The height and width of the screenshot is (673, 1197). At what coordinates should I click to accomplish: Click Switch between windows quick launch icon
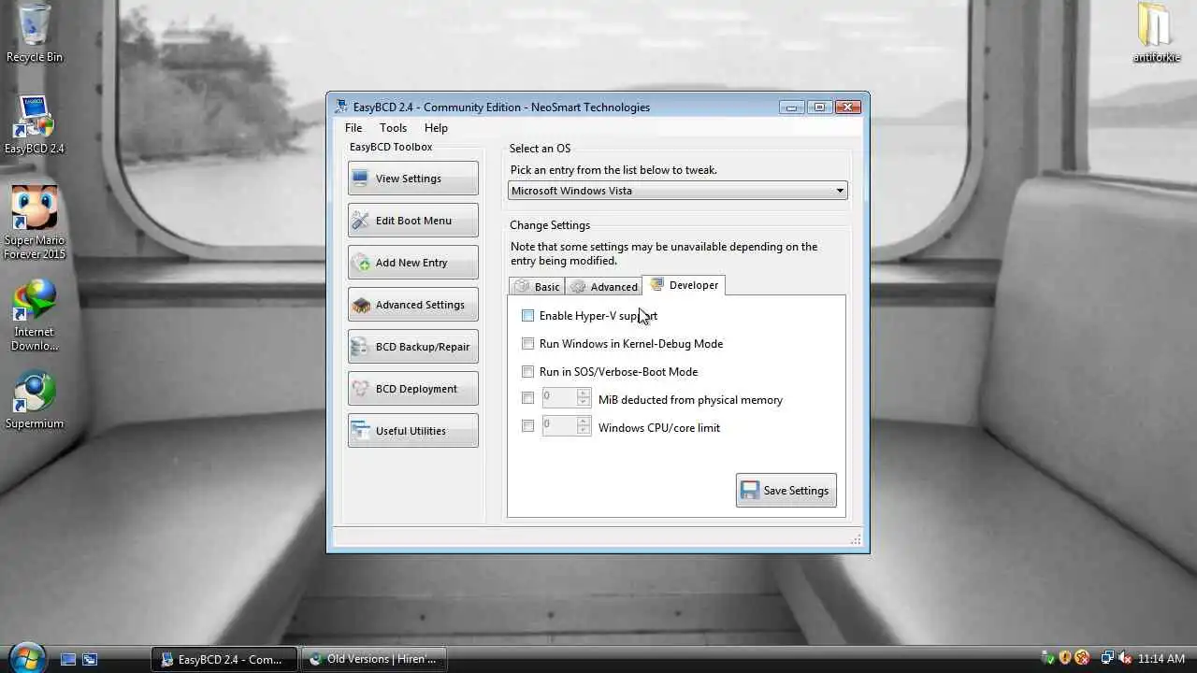click(90, 659)
